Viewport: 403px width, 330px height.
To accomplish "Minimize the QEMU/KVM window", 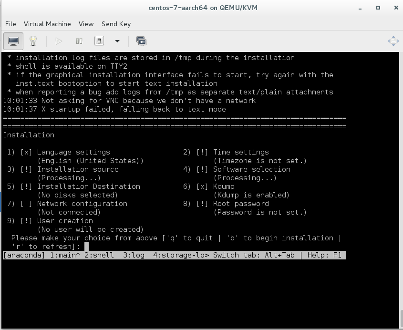I will pos(360,8).
